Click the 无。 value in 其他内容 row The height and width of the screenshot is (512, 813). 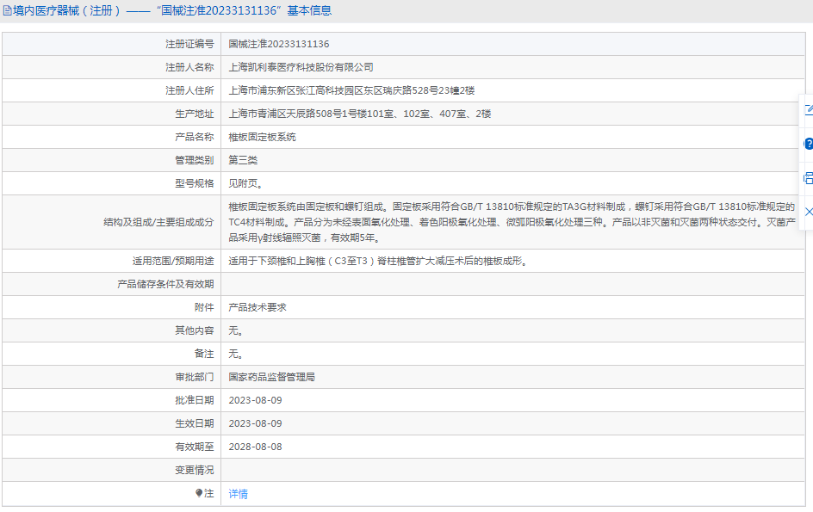pyautogui.click(x=236, y=330)
